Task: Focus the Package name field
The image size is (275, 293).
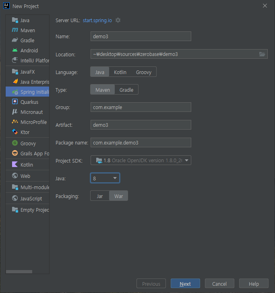Action: pyautogui.click(x=141, y=142)
